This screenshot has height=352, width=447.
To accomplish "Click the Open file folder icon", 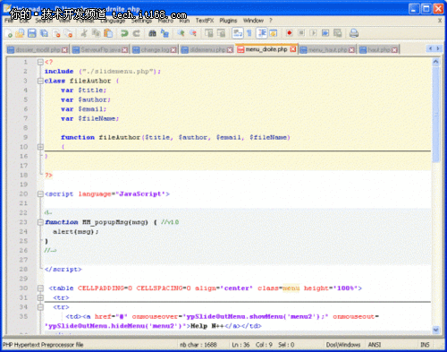I will 20,33.
